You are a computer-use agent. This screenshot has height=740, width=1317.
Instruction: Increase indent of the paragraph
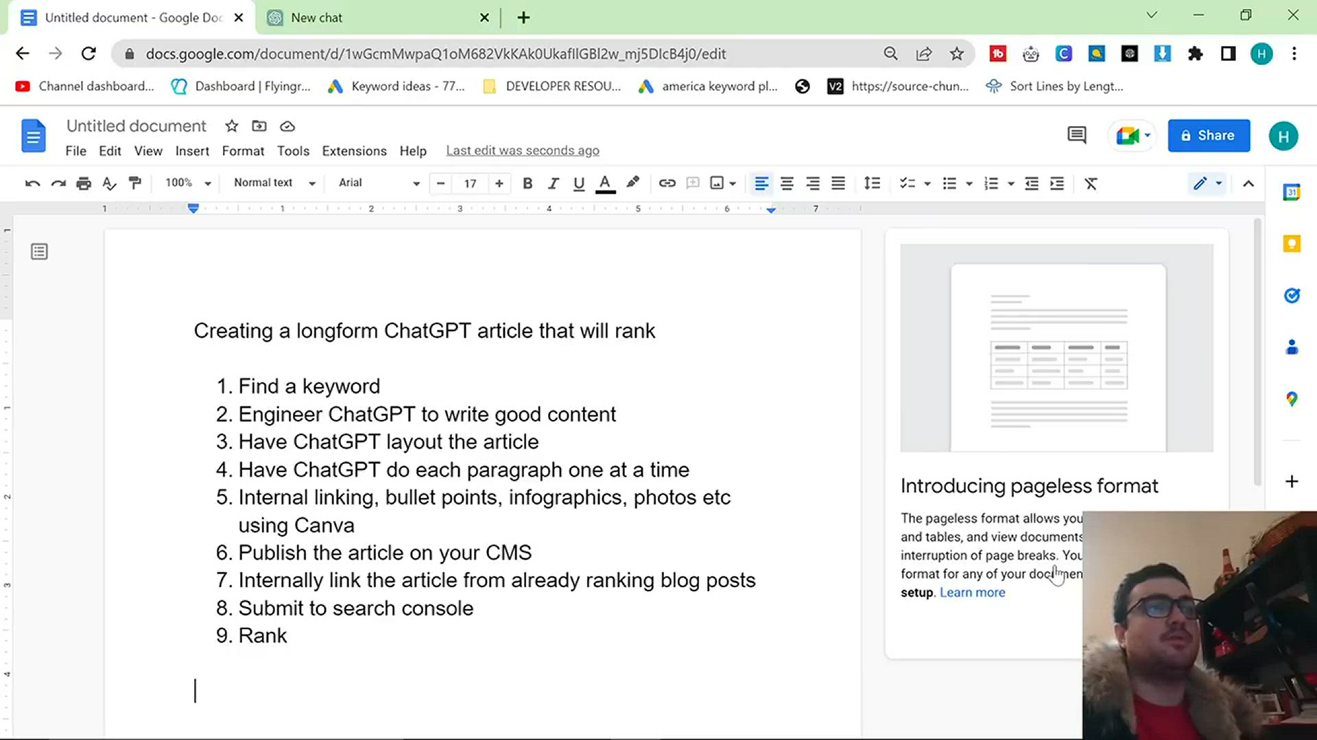click(1057, 183)
